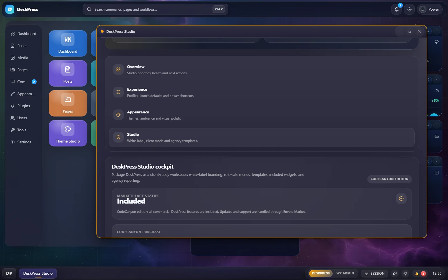Select Studio white-label section in navigation
The image size is (448, 280).
pyautogui.click(x=262, y=137)
